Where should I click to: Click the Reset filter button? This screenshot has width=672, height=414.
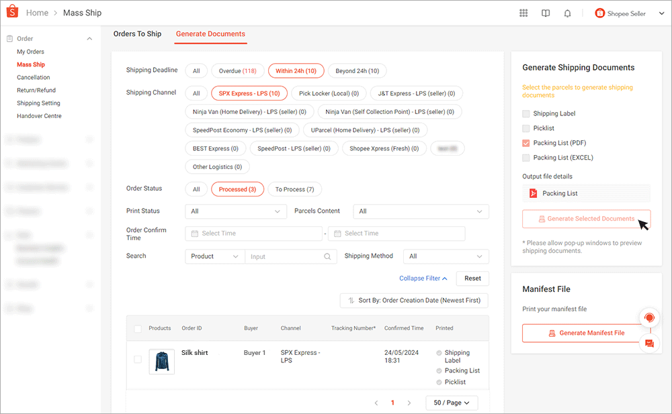pos(472,278)
